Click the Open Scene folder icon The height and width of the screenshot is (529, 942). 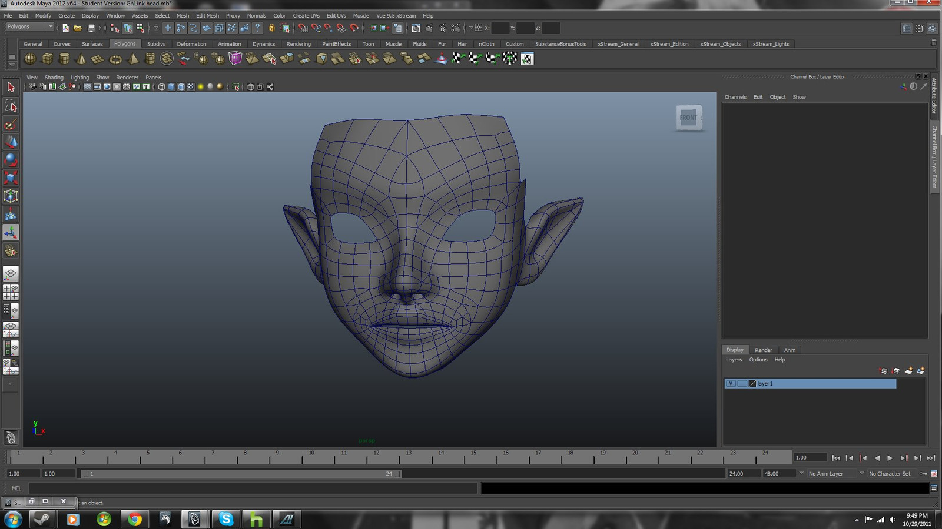78,28
